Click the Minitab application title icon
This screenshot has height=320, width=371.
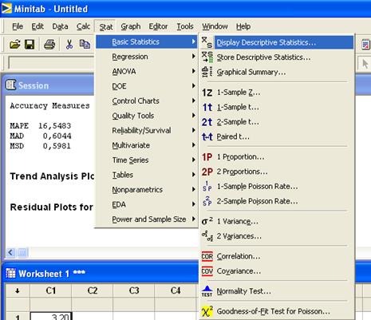[x=6, y=8]
